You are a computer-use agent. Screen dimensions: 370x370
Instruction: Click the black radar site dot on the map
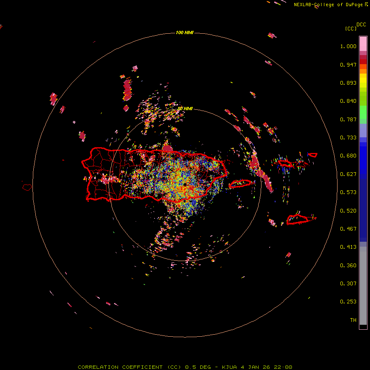click(x=185, y=184)
